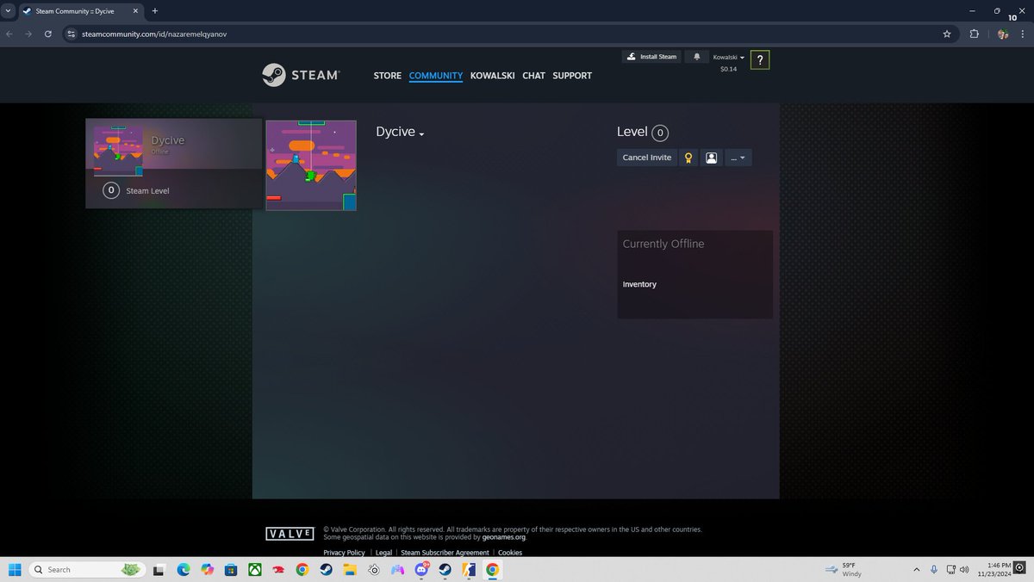Click the $0.14 wallet balance
1034x582 pixels.
(729, 69)
